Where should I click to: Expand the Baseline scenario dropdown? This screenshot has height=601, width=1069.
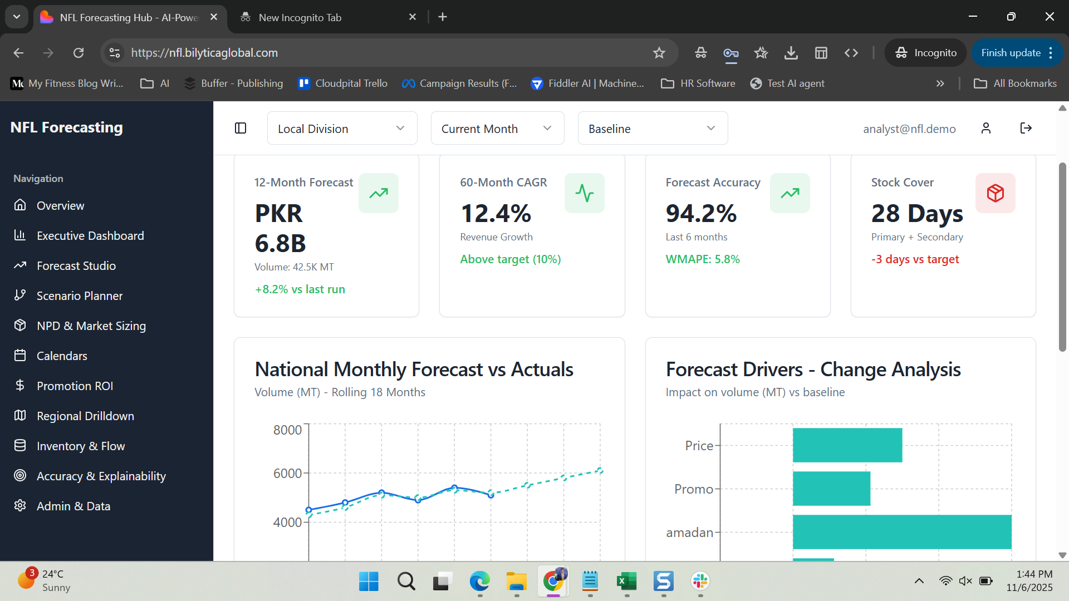point(653,129)
